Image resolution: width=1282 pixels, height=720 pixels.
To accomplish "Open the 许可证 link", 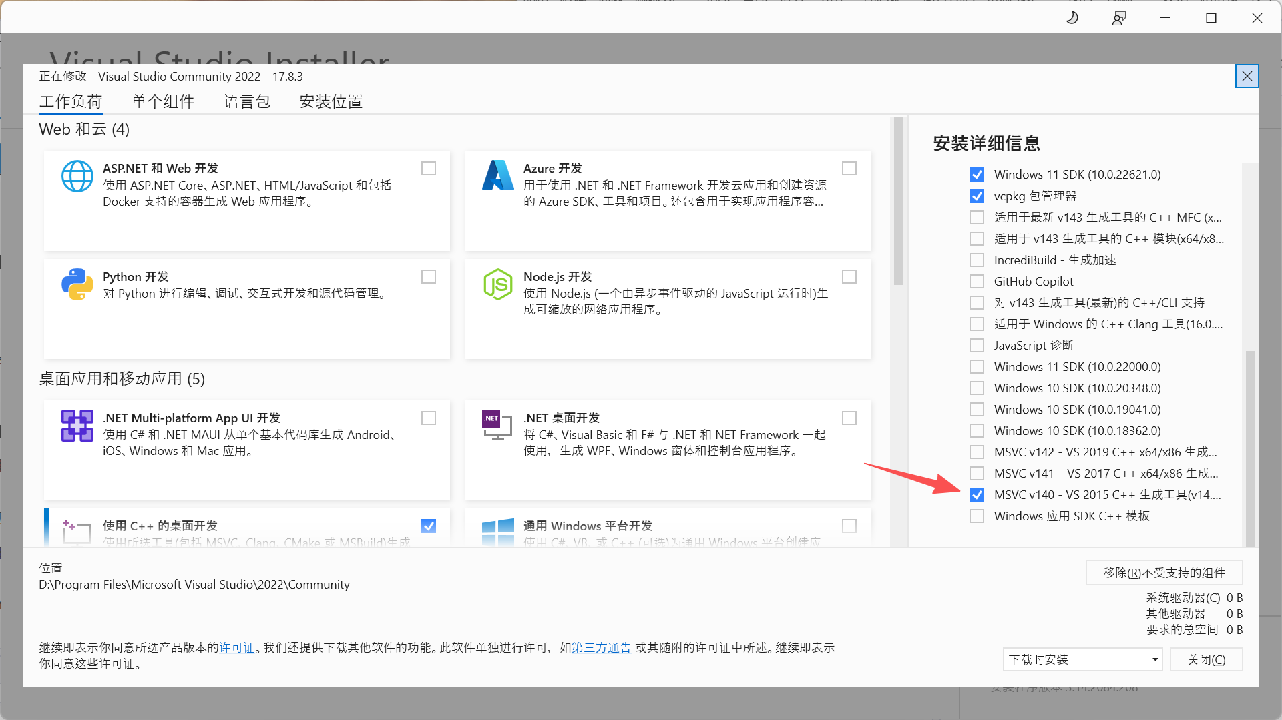I will pyautogui.click(x=237, y=647).
